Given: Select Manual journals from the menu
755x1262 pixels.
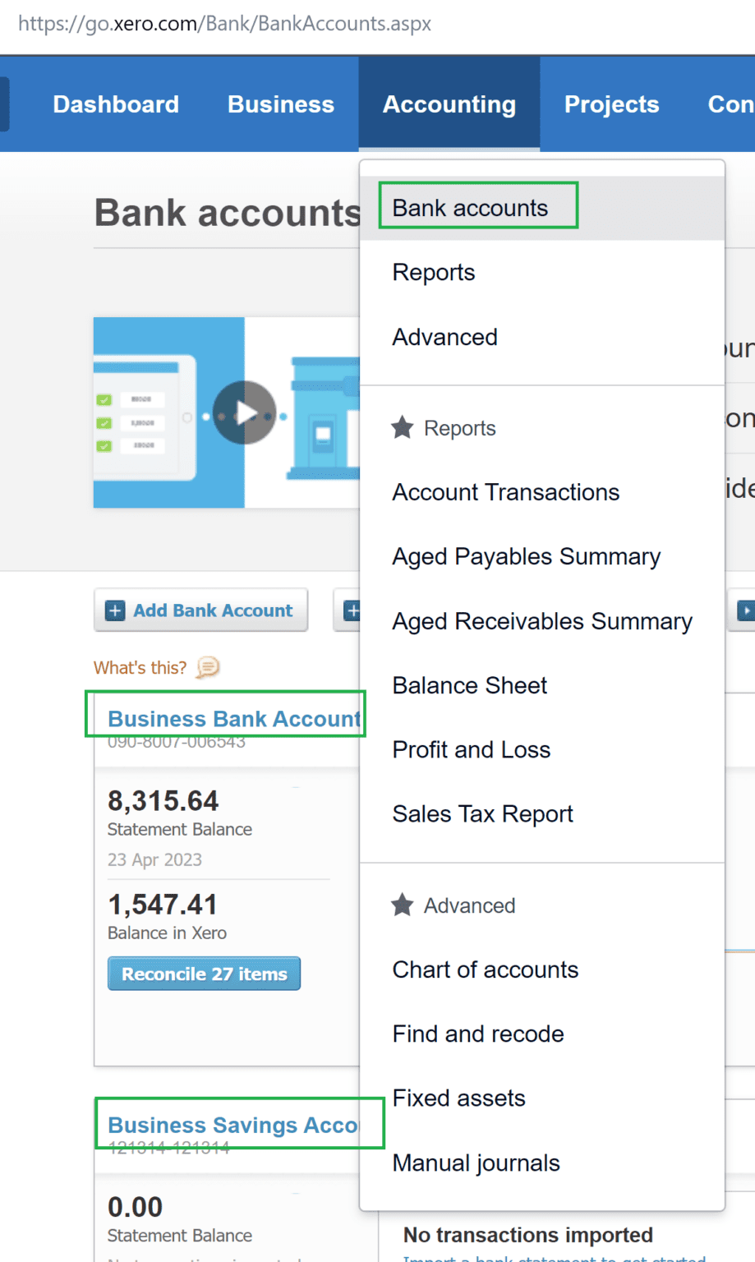Looking at the screenshot, I should coord(475,1162).
